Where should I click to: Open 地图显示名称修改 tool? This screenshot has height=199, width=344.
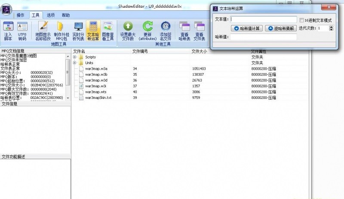(x=43, y=31)
